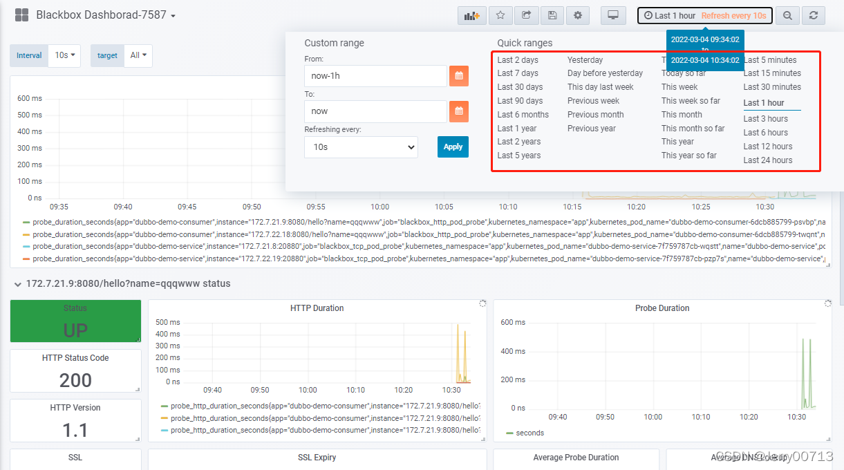Screen dimensions: 844x470
Task: Pick This year quick range
Action: [x=677, y=142]
